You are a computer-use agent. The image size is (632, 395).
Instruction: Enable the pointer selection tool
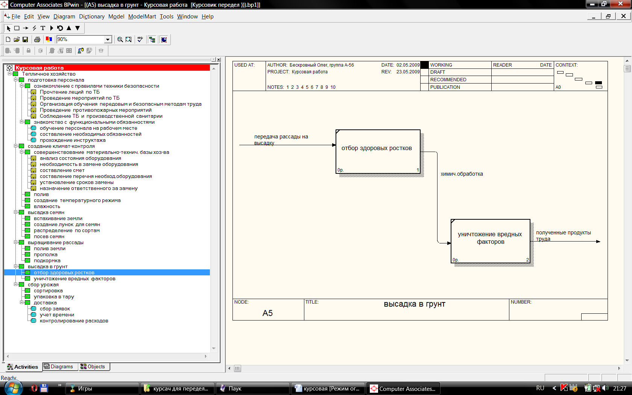(9, 28)
